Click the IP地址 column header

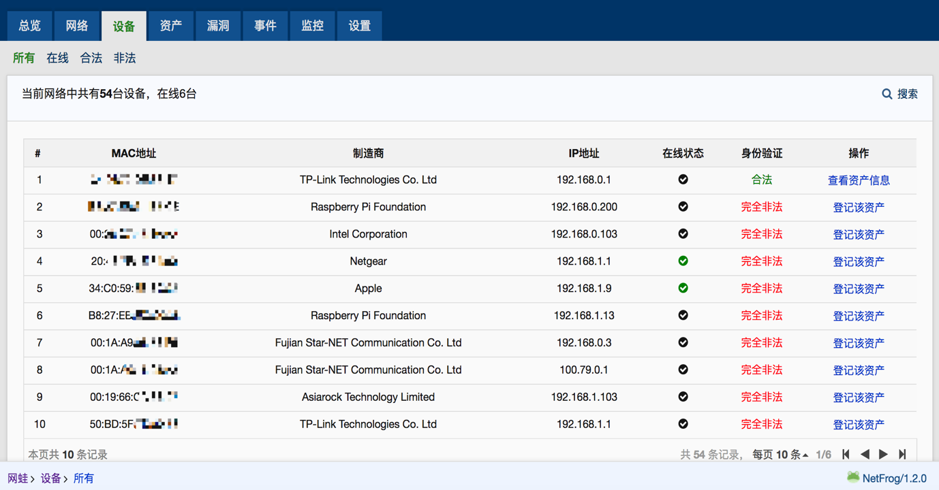pos(584,154)
